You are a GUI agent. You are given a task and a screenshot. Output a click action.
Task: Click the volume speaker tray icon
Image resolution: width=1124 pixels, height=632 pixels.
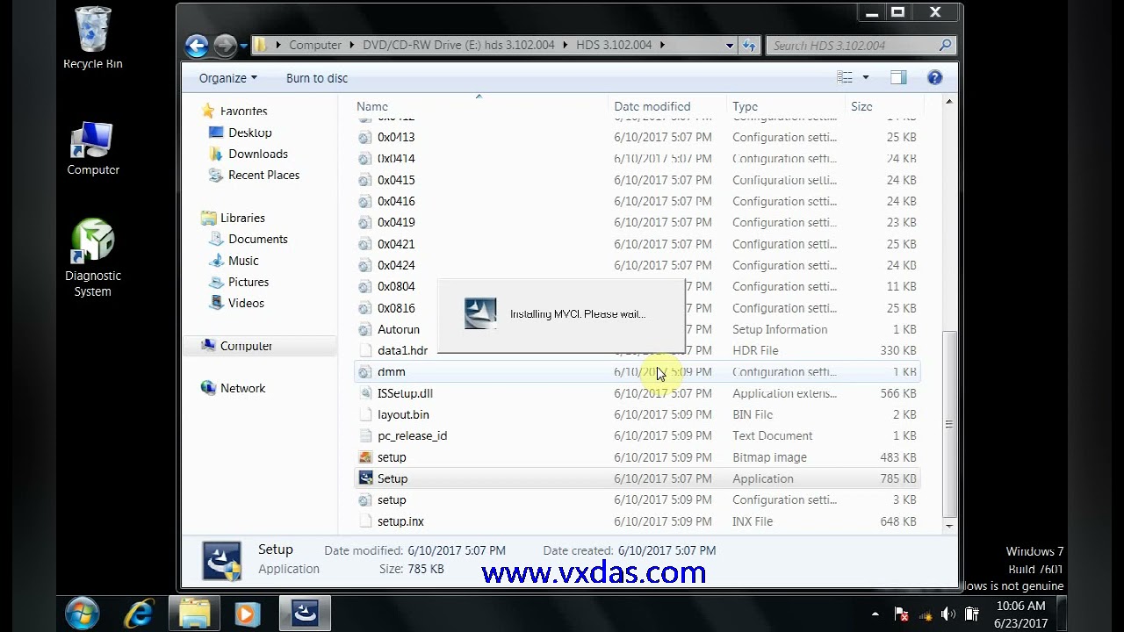(947, 614)
